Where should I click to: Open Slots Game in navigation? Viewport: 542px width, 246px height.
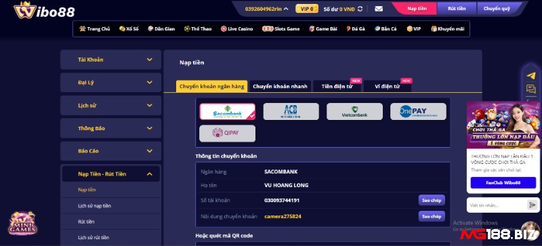click(x=280, y=28)
